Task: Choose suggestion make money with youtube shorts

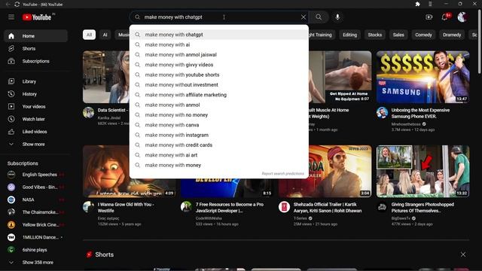Action: click(x=219, y=75)
